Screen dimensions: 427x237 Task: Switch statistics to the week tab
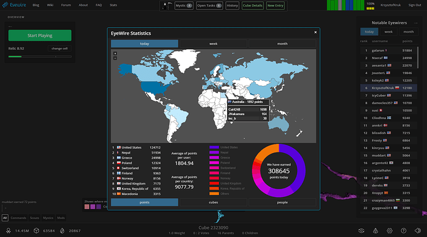coord(213,44)
